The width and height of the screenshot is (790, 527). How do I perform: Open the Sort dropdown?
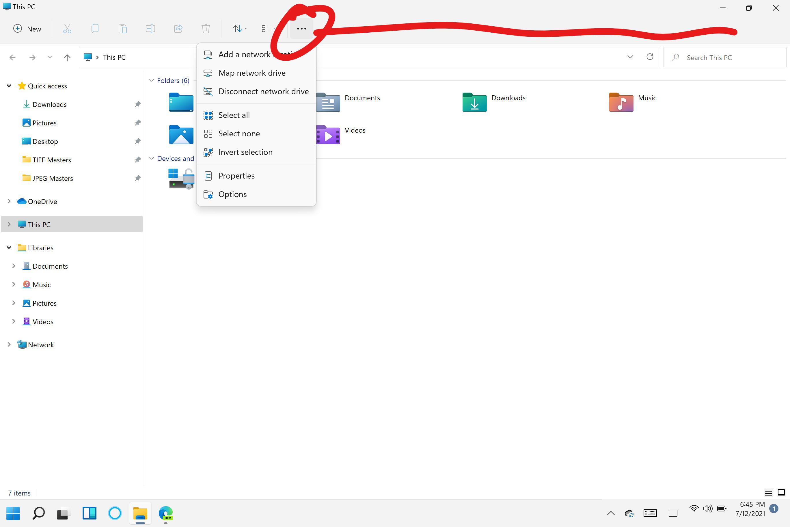[239, 29]
